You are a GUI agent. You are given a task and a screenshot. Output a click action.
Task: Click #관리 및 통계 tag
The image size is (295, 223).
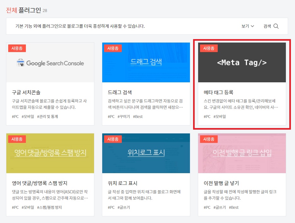pyautogui.click(x=47, y=117)
